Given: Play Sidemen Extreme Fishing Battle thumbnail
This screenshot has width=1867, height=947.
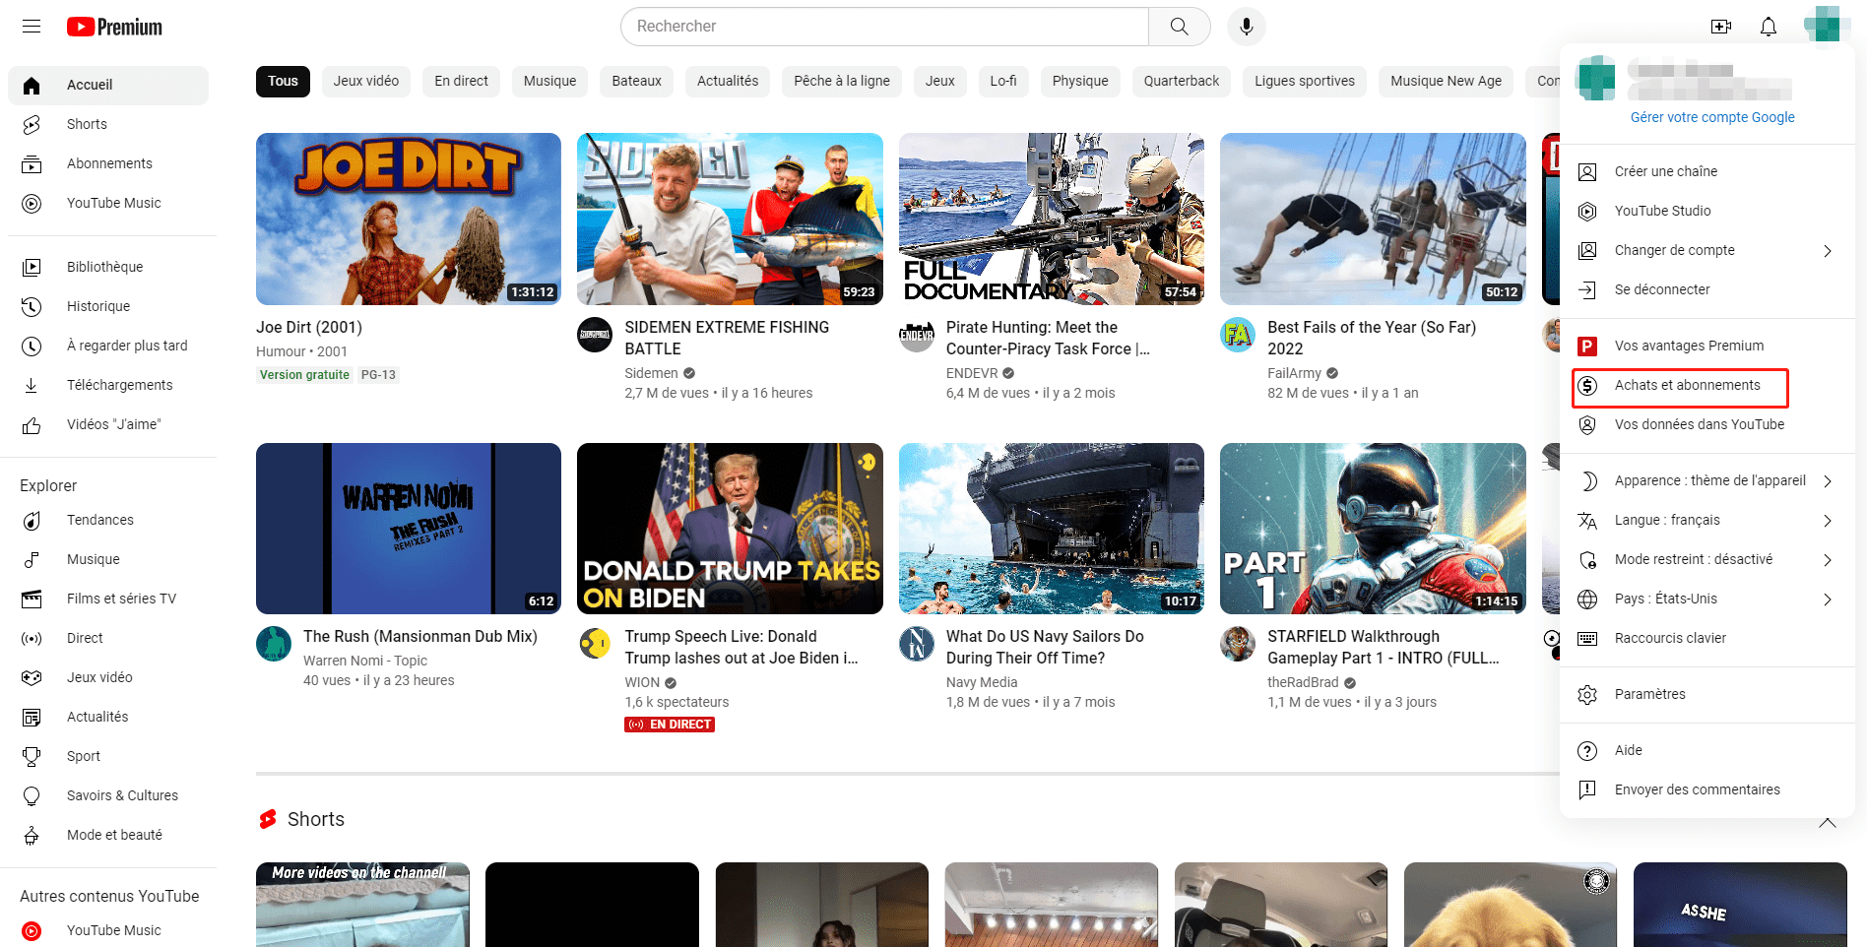Looking at the screenshot, I should 730,219.
